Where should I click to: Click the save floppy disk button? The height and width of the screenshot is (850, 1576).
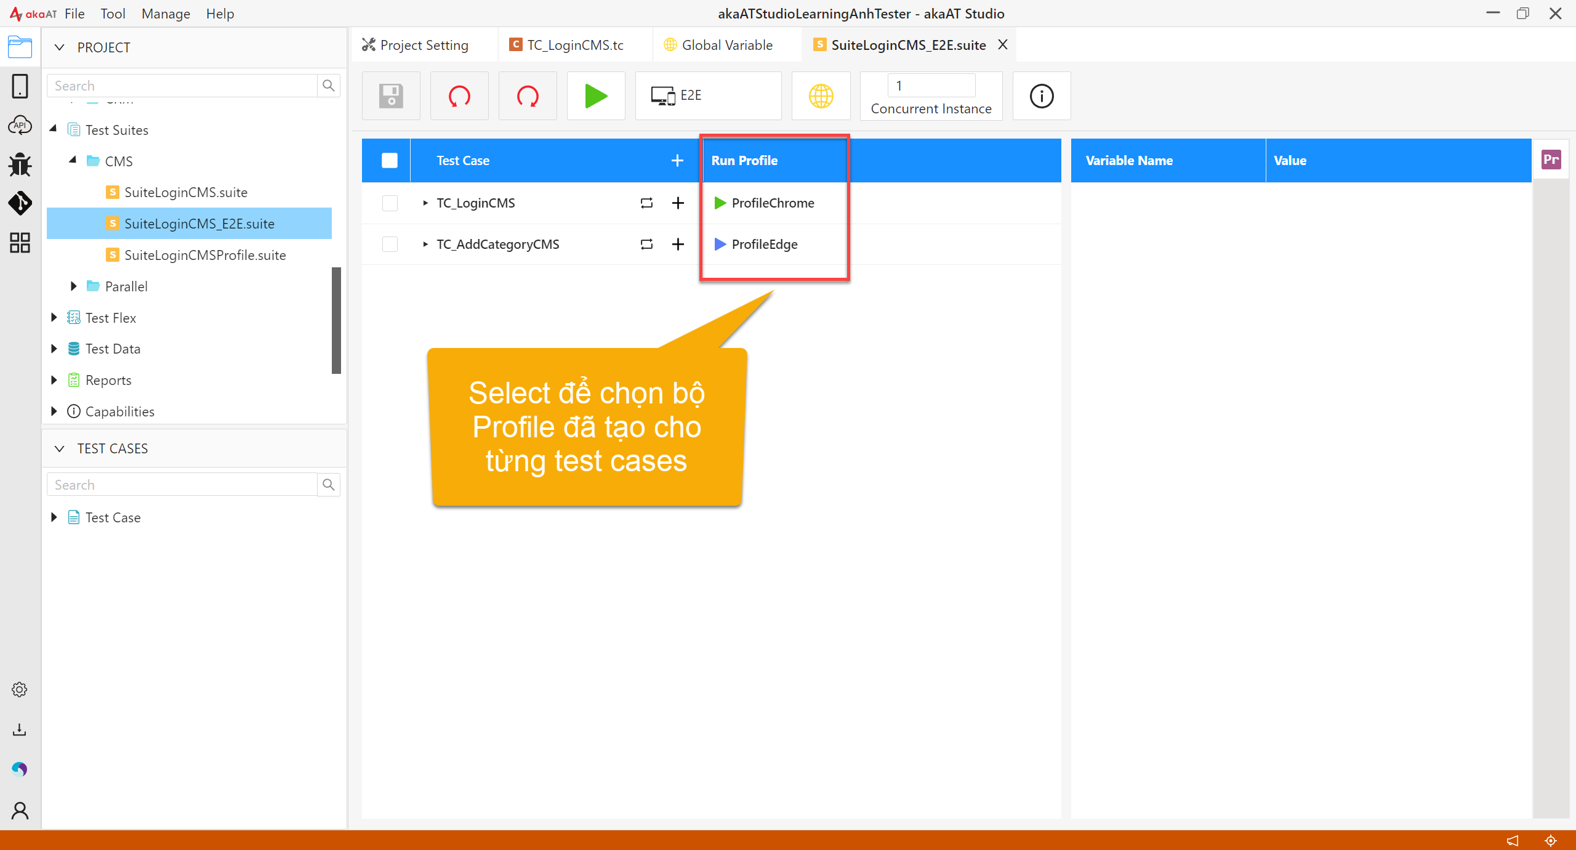pyautogui.click(x=391, y=96)
